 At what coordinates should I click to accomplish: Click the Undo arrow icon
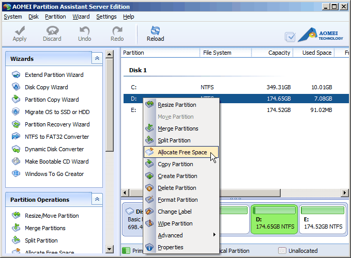[x=85, y=30]
